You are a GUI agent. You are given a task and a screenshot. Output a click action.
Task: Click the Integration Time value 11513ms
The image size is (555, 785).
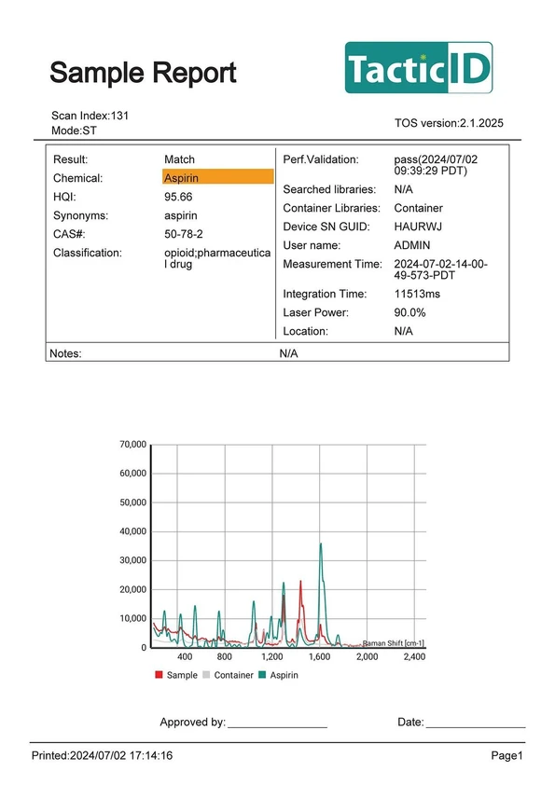(x=417, y=294)
